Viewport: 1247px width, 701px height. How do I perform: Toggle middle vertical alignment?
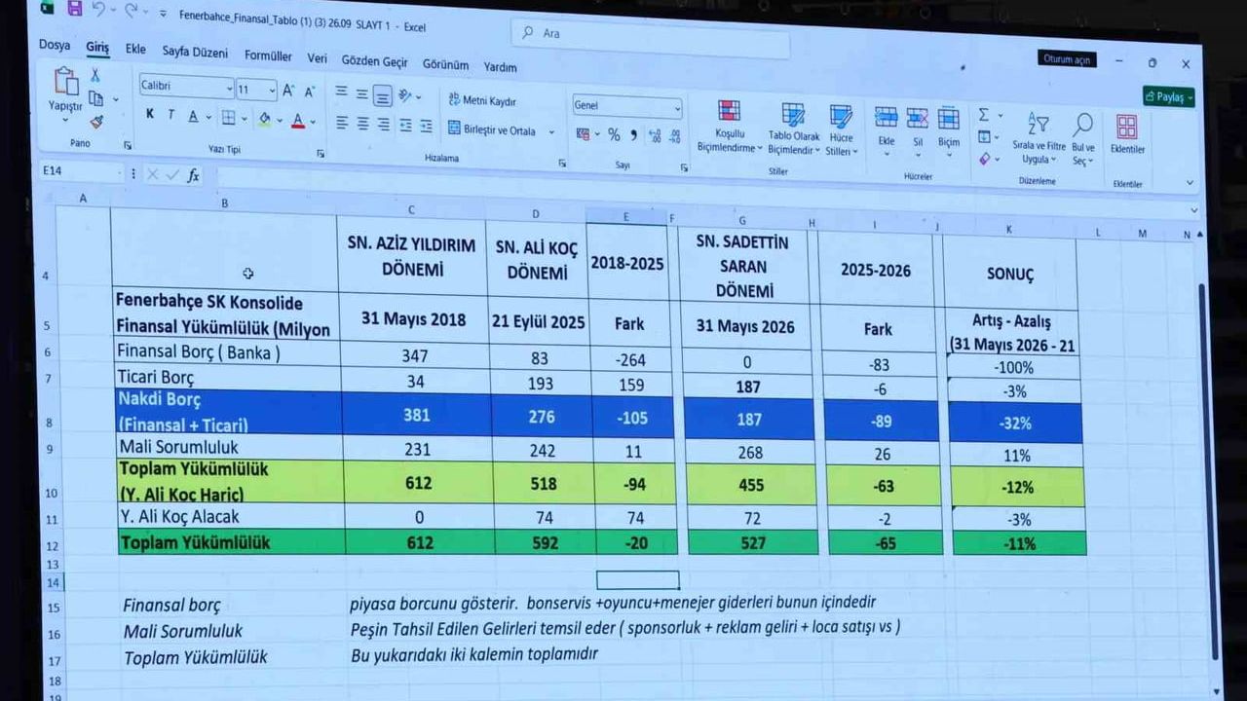click(361, 93)
